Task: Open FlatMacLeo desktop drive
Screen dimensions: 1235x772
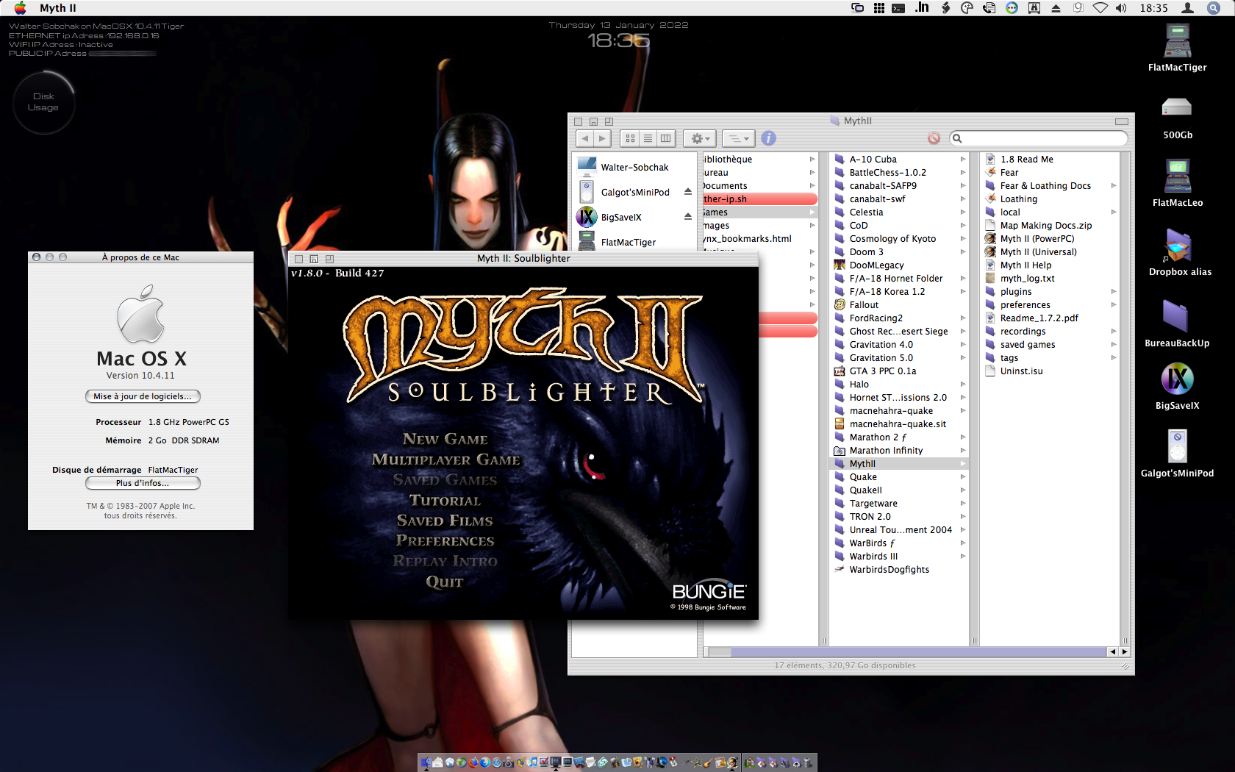Action: pyautogui.click(x=1177, y=184)
